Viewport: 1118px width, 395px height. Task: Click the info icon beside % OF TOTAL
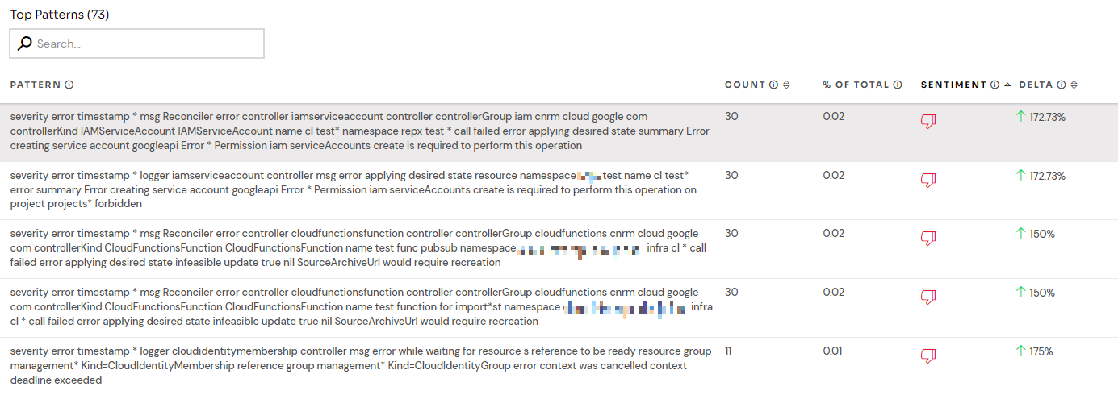(898, 85)
